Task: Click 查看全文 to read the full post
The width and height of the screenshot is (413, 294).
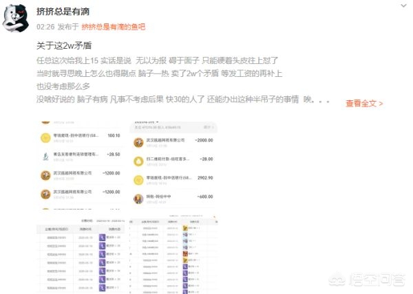Action: click(364, 104)
